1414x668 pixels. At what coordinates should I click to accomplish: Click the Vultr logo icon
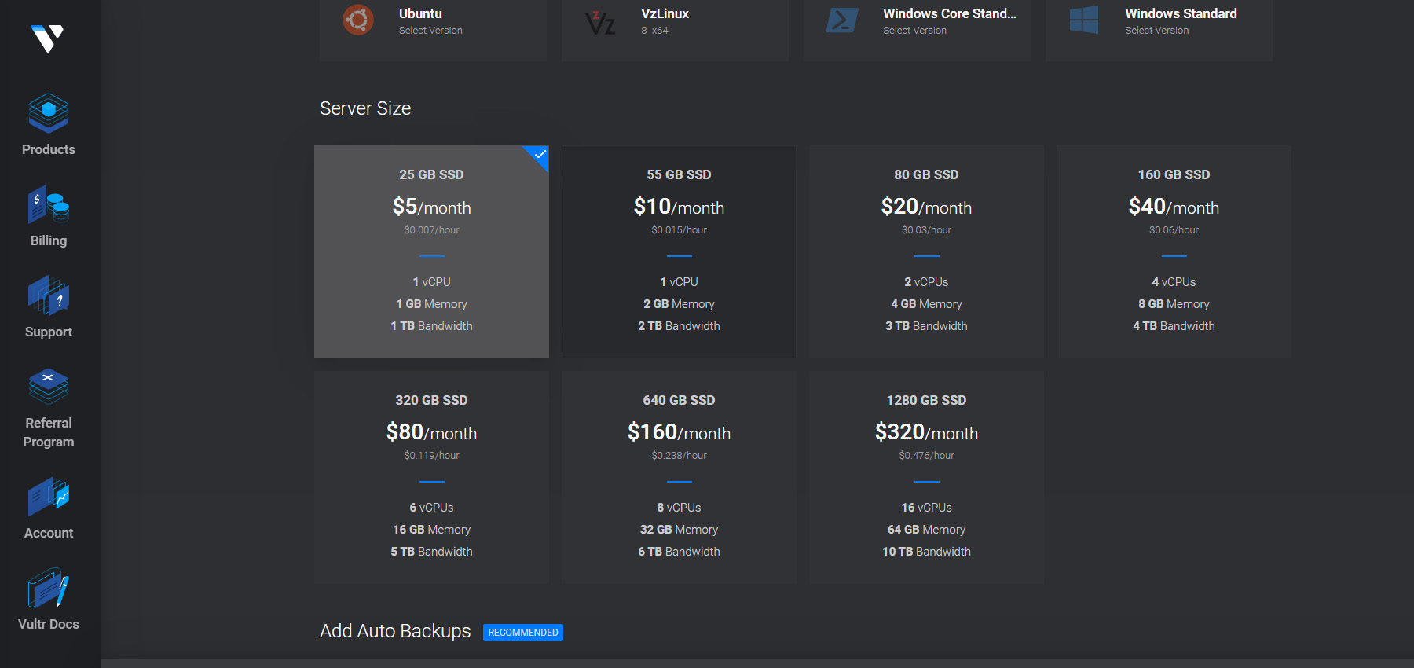[x=47, y=37]
